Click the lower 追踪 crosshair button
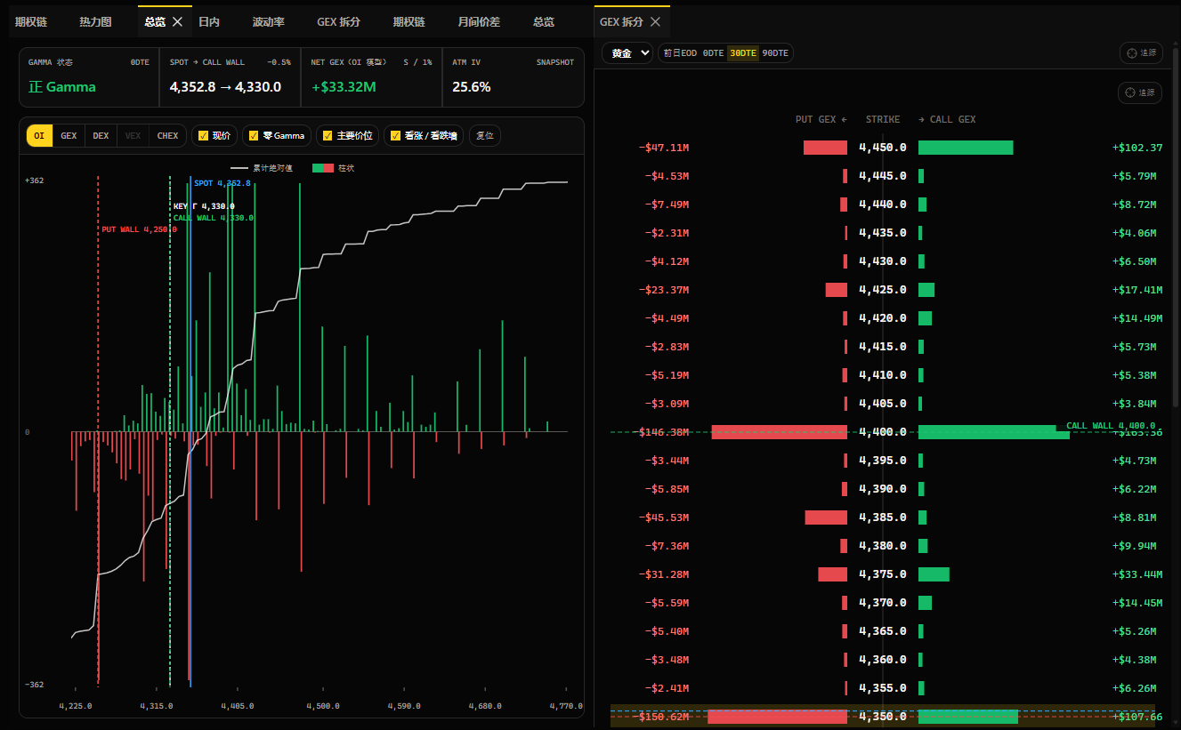 1140,92
